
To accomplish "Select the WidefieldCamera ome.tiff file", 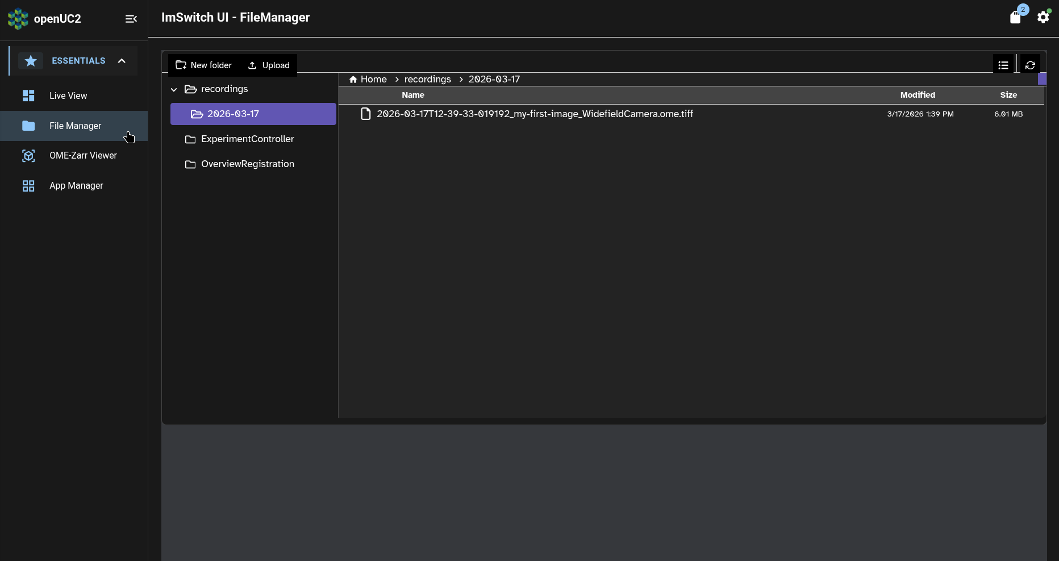I will pos(535,114).
